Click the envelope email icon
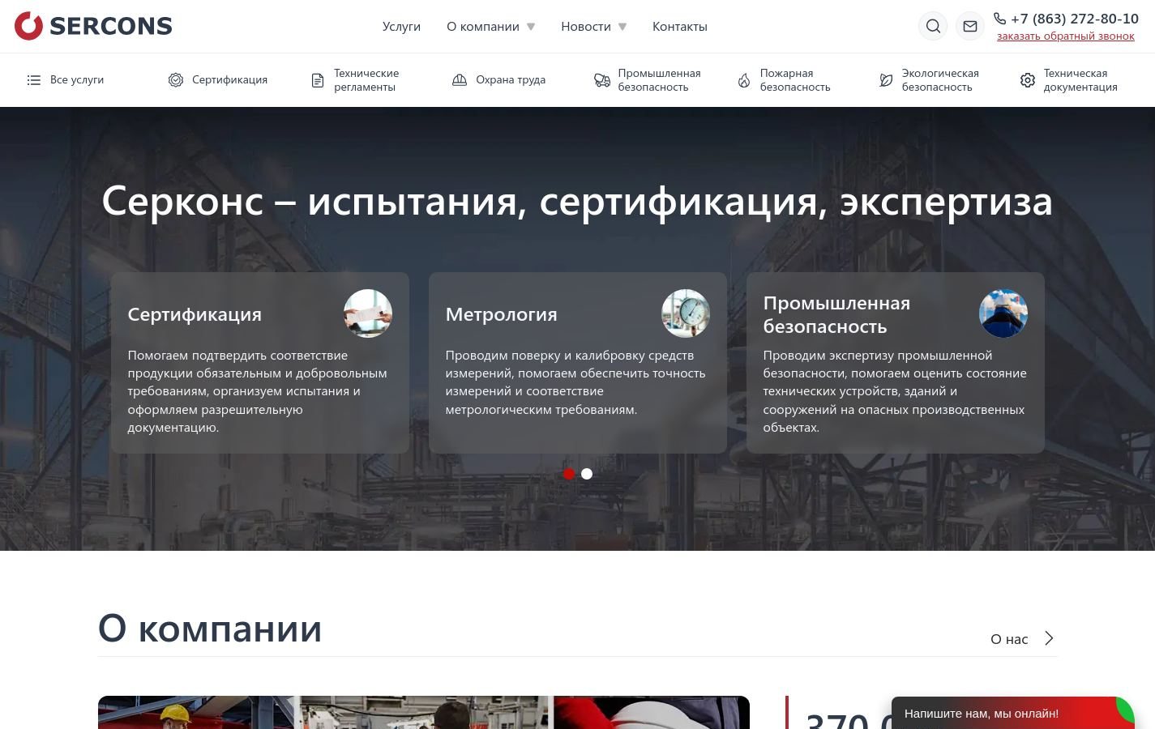1155x729 pixels. point(970,26)
